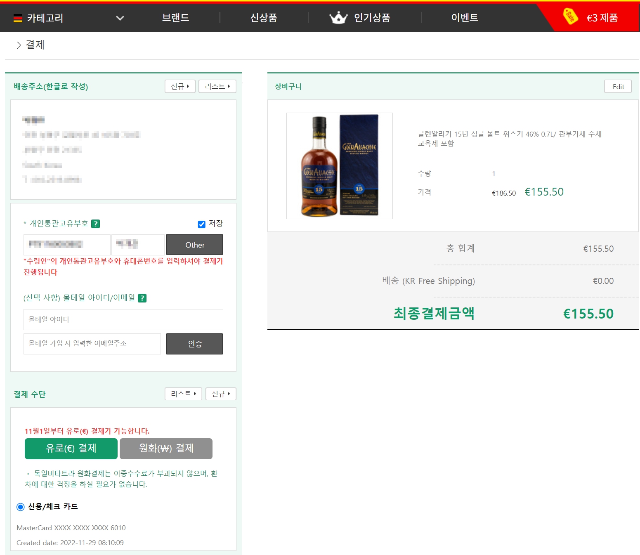Viewport: 640px width, 555px height.
Task: Open the 신상품 menu
Action: 264,18
